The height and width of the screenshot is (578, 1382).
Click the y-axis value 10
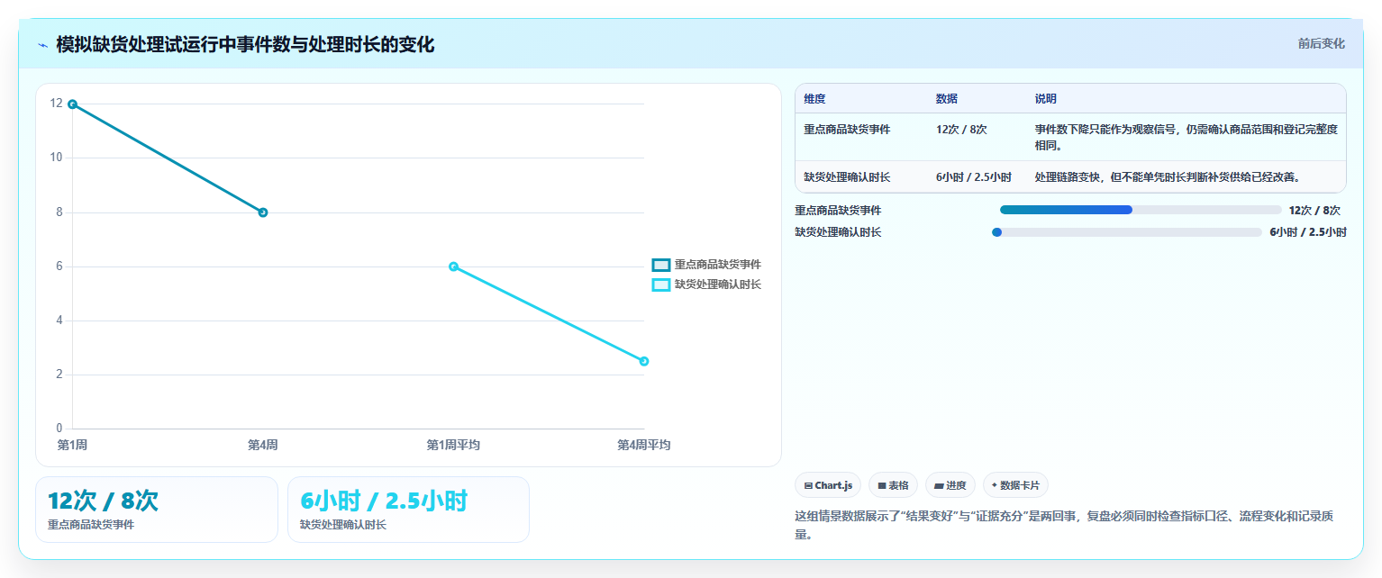click(x=56, y=158)
